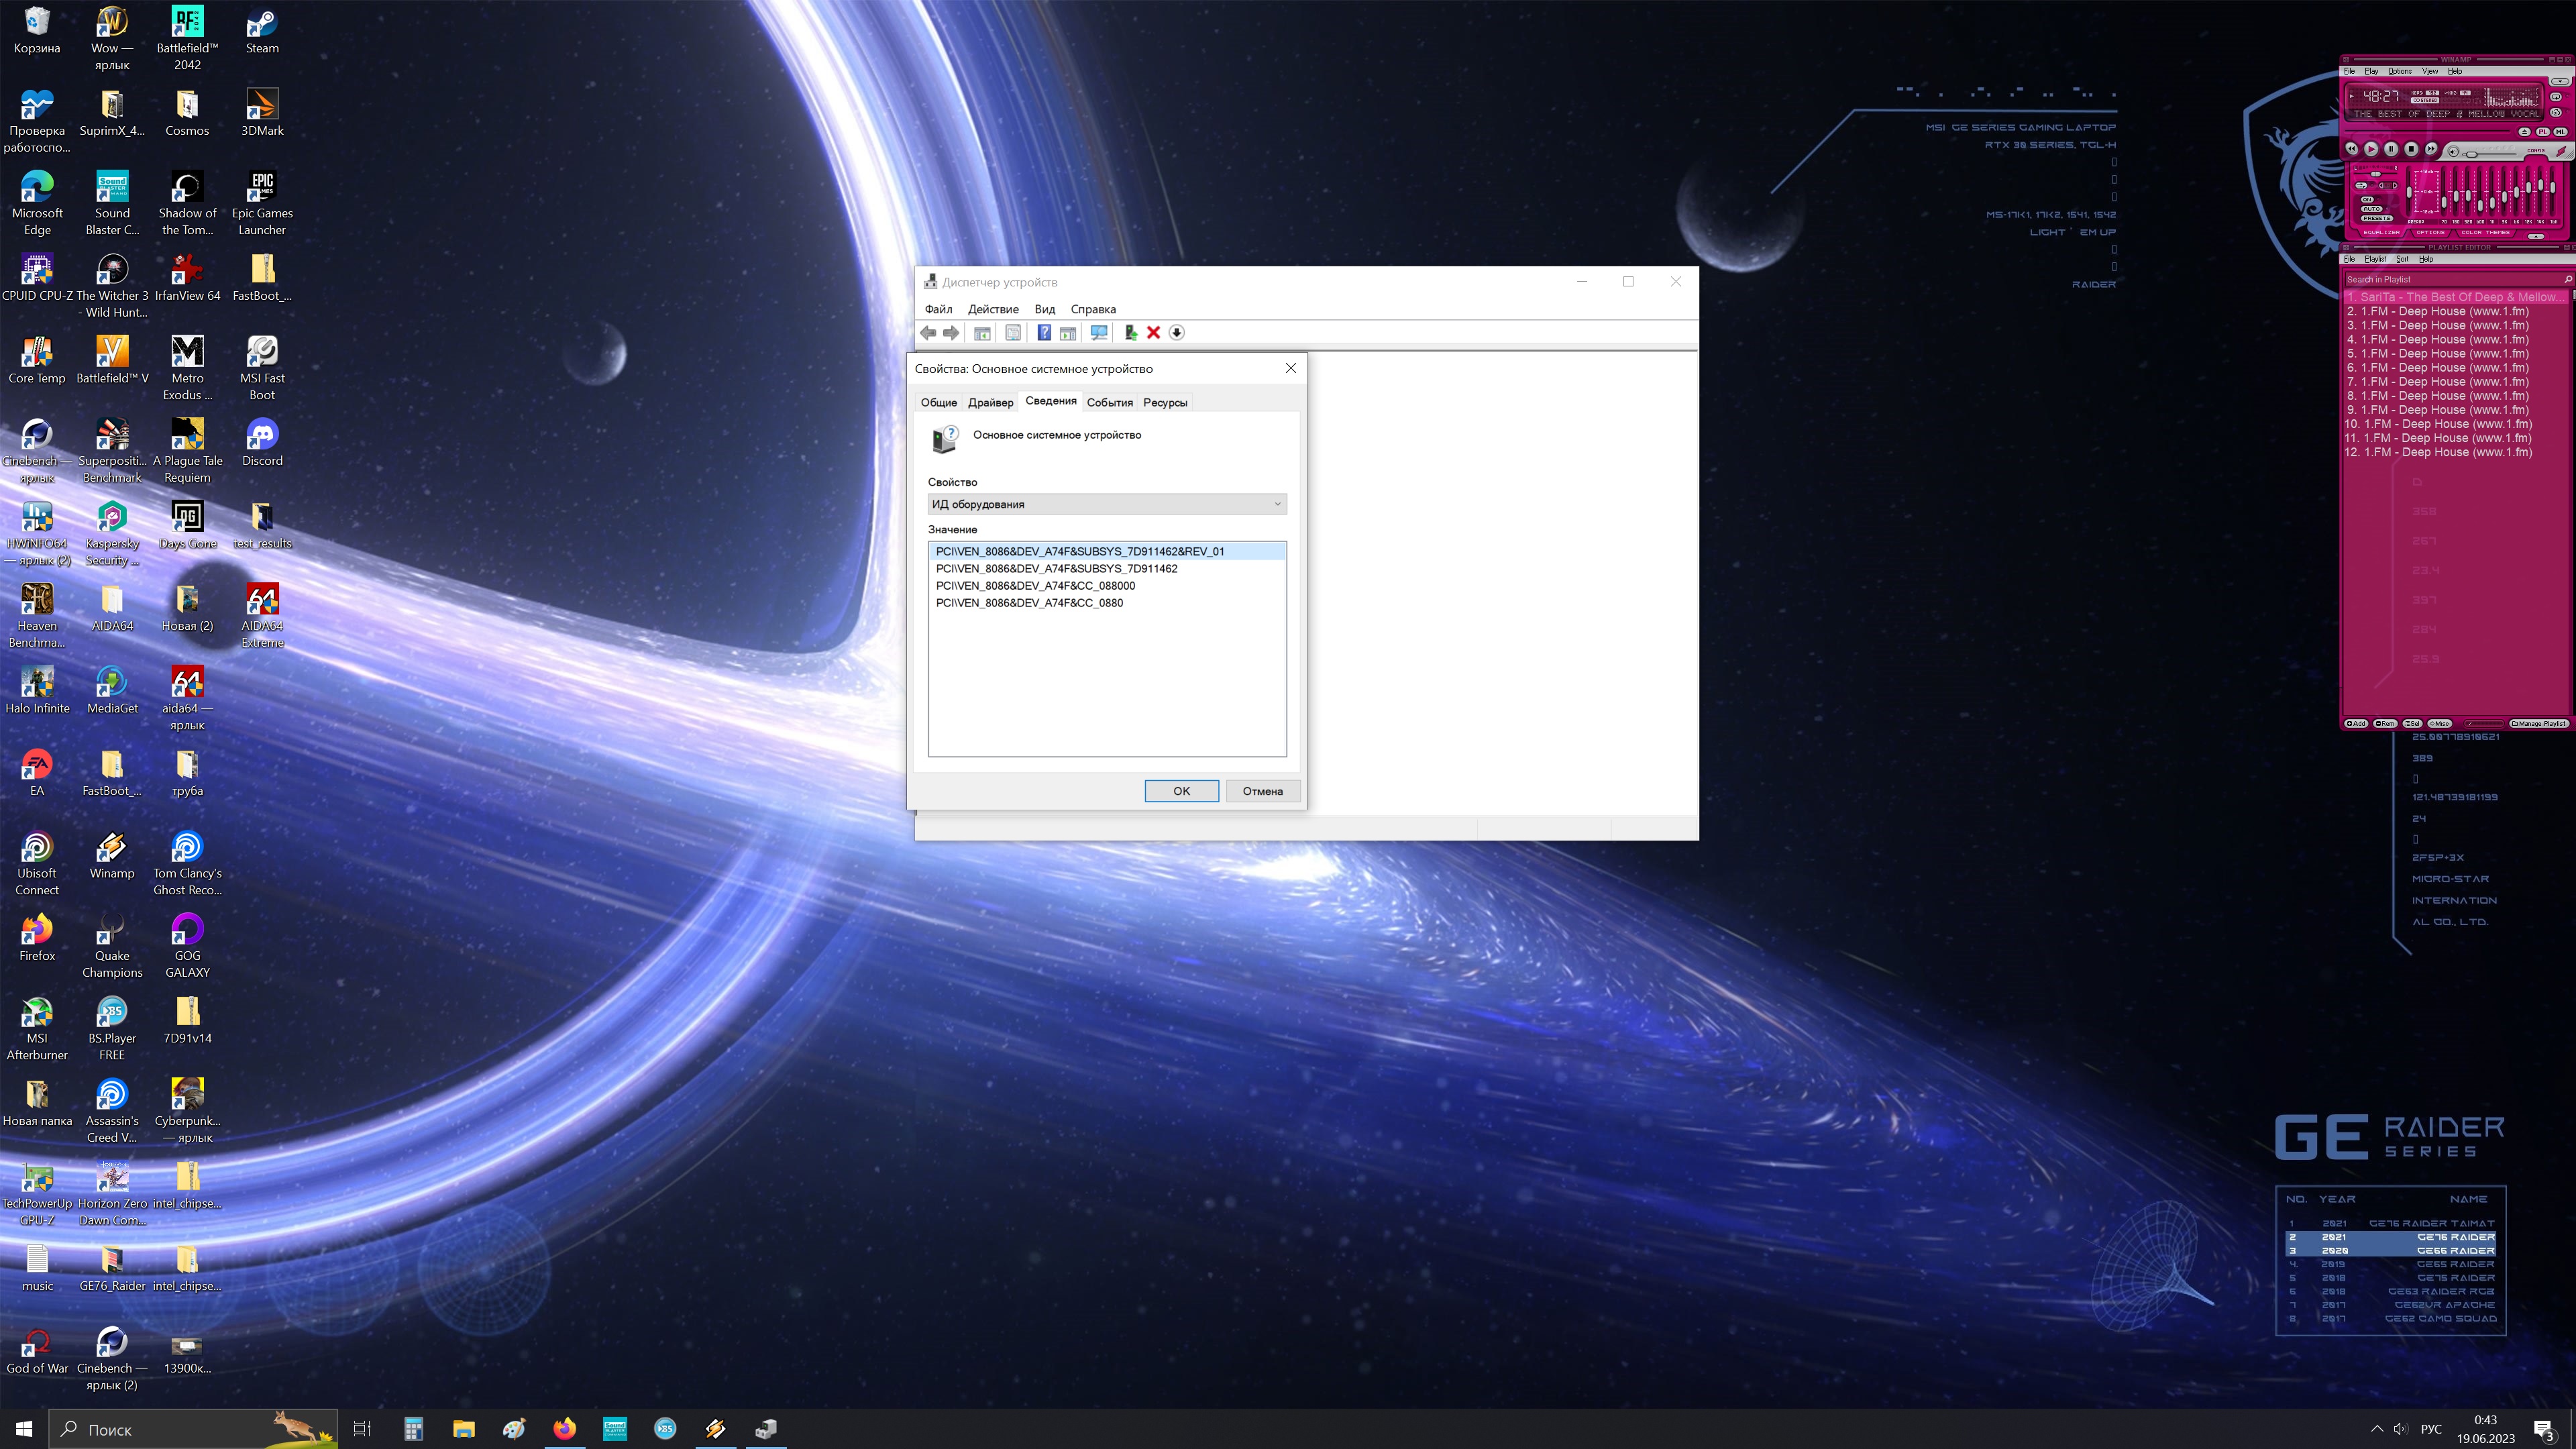The width and height of the screenshot is (2576, 1449).
Task: Click Winamp next track button
Action: [x=2431, y=149]
